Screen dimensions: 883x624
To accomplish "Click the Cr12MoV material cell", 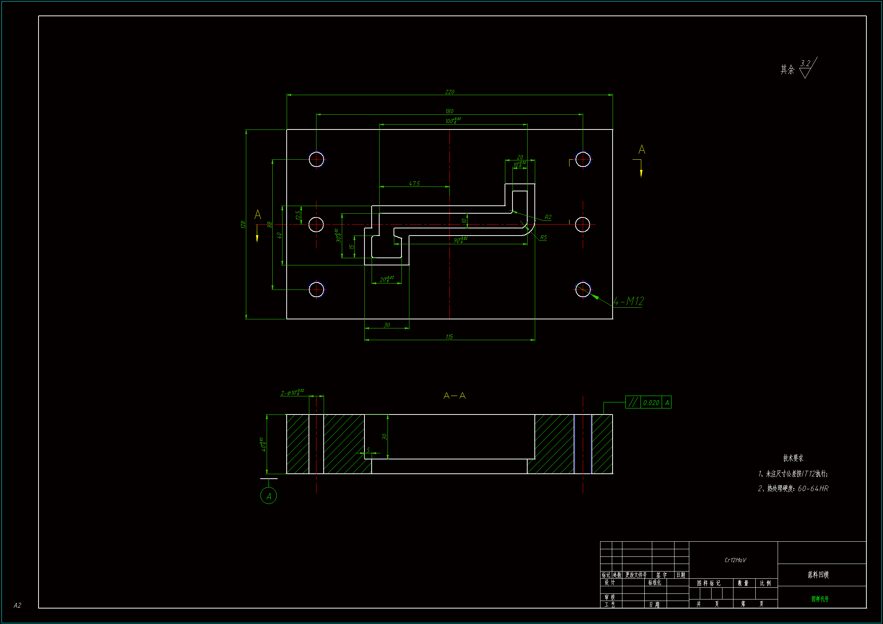I will 735,560.
